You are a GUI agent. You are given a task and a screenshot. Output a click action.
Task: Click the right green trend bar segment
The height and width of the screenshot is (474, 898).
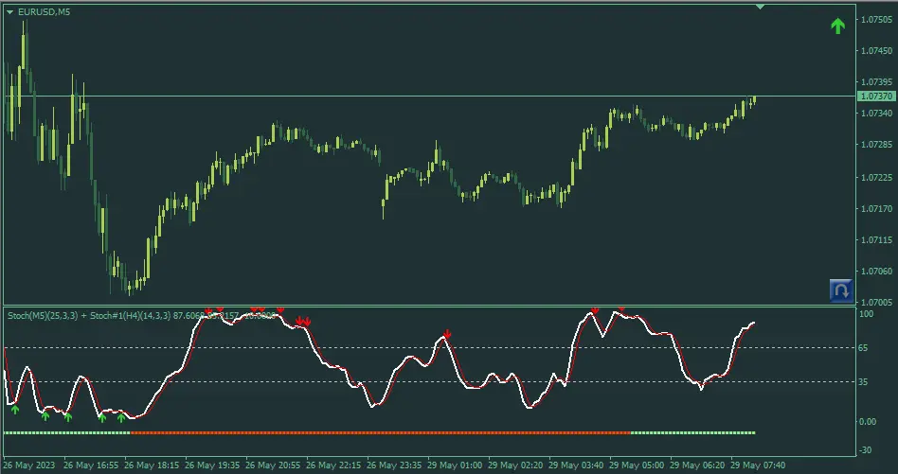point(691,432)
